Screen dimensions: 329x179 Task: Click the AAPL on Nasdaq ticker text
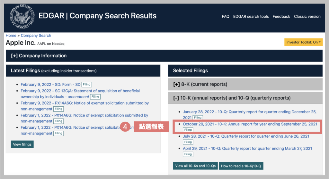pos(51,44)
